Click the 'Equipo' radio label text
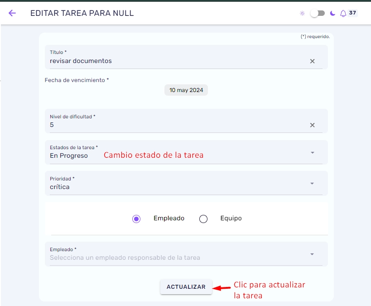The image size is (371, 306). click(x=231, y=218)
